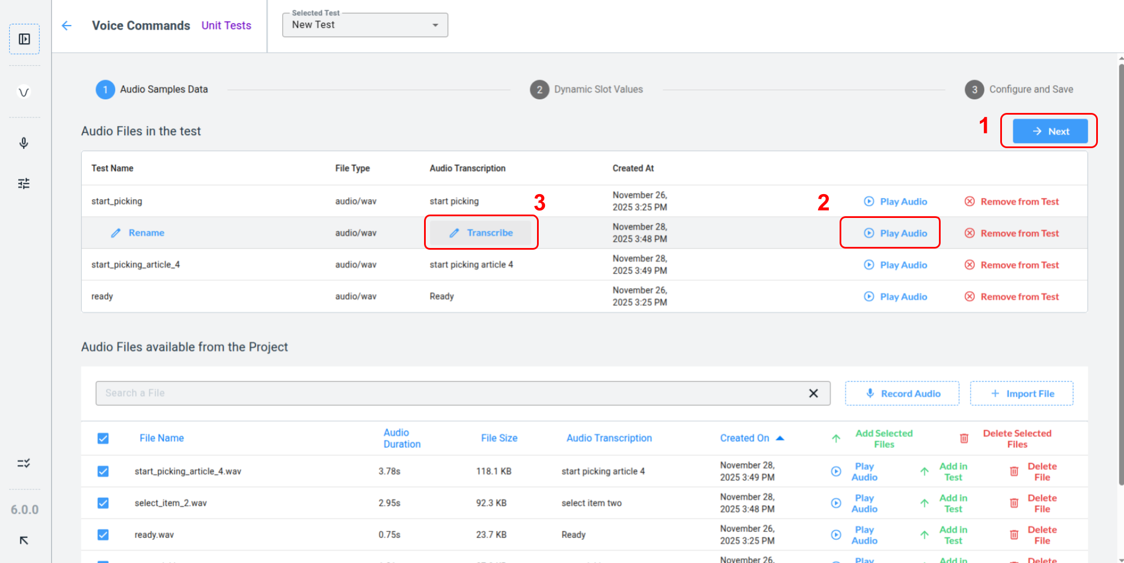Sort available files by File Name
Screen dimensions: 1124x563
click(x=162, y=438)
